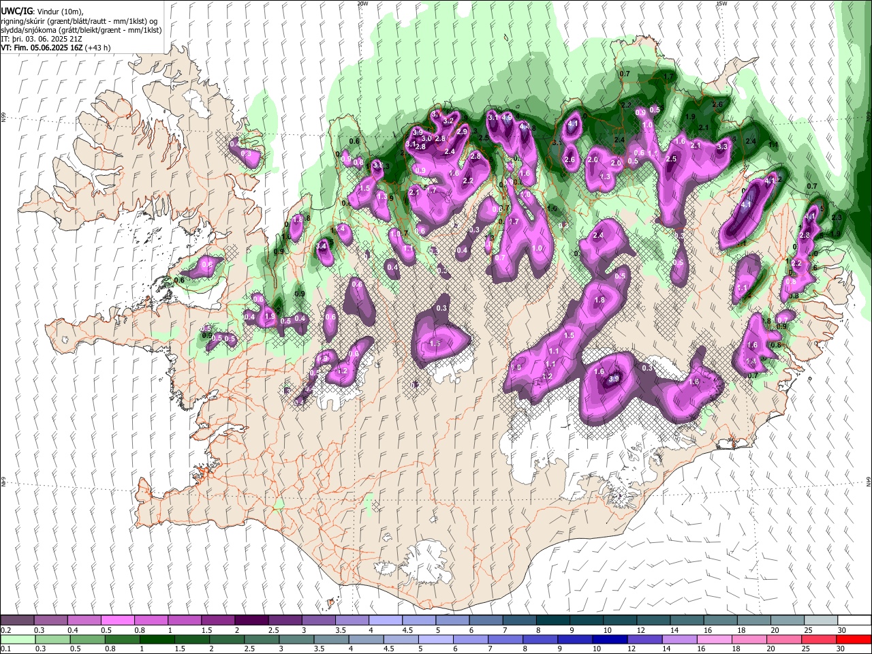872x654 pixels.
Task: Click the '15W' longitude label on the map border
Action: pyautogui.click(x=721, y=3)
